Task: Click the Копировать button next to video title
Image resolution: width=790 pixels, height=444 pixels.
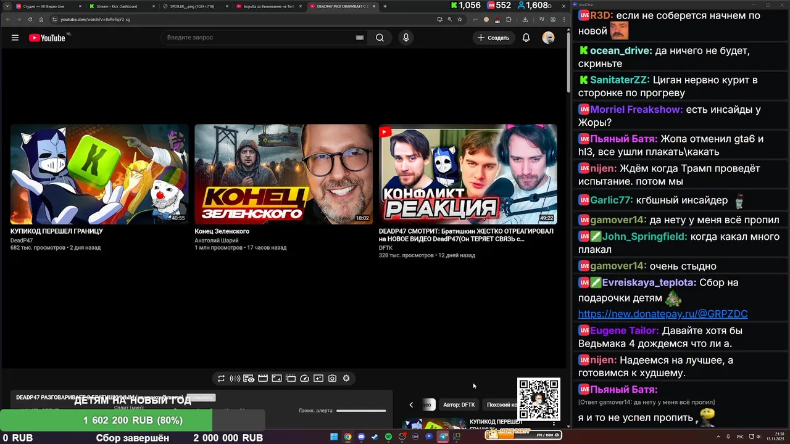Action: pyautogui.click(x=201, y=398)
